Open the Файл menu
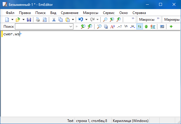 tap(10, 13)
